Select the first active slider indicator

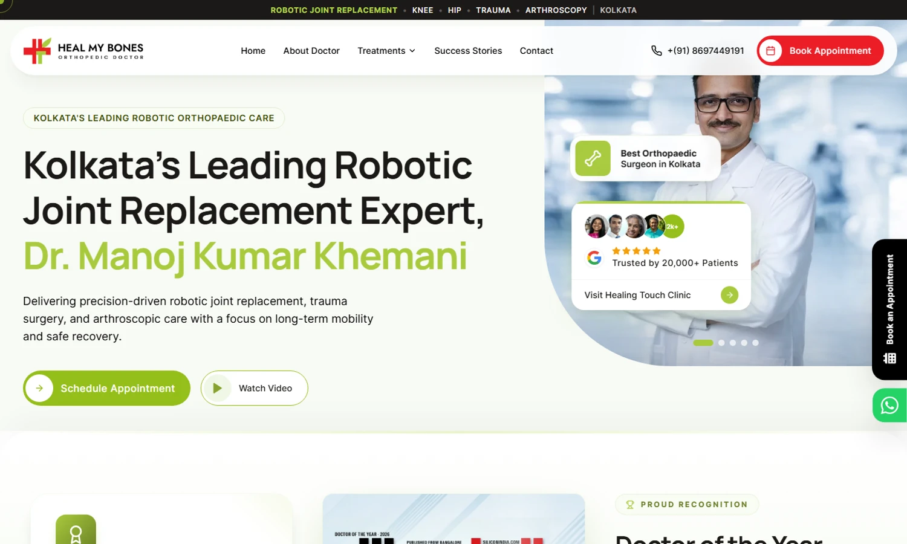coord(703,343)
